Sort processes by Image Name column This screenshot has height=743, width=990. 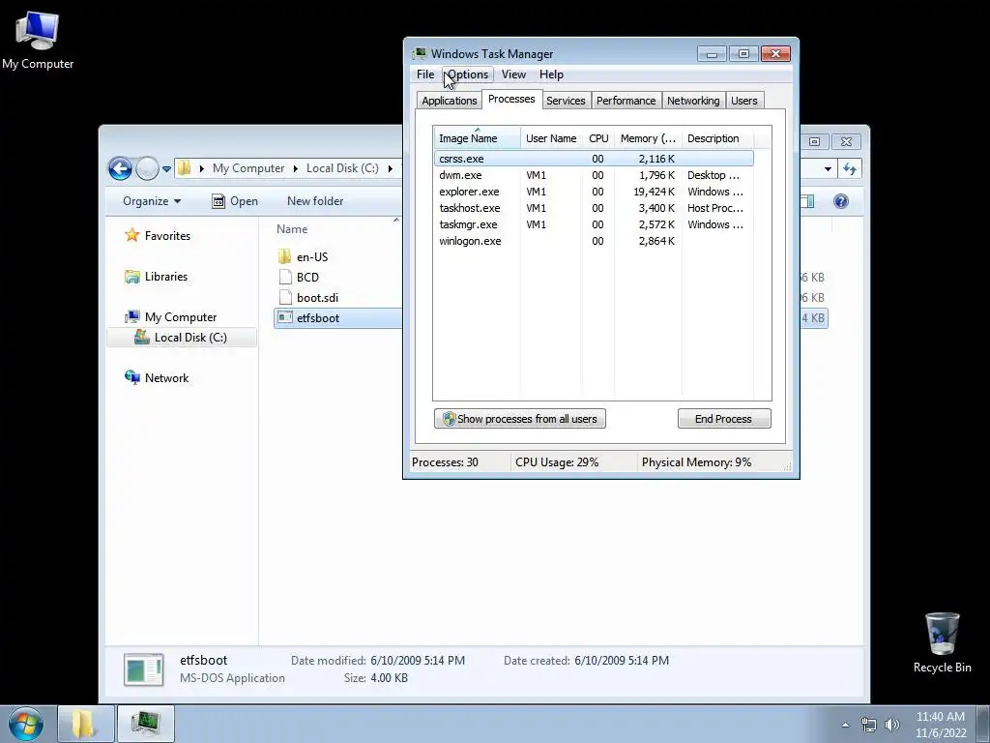pyautogui.click(x=478, y=138)
